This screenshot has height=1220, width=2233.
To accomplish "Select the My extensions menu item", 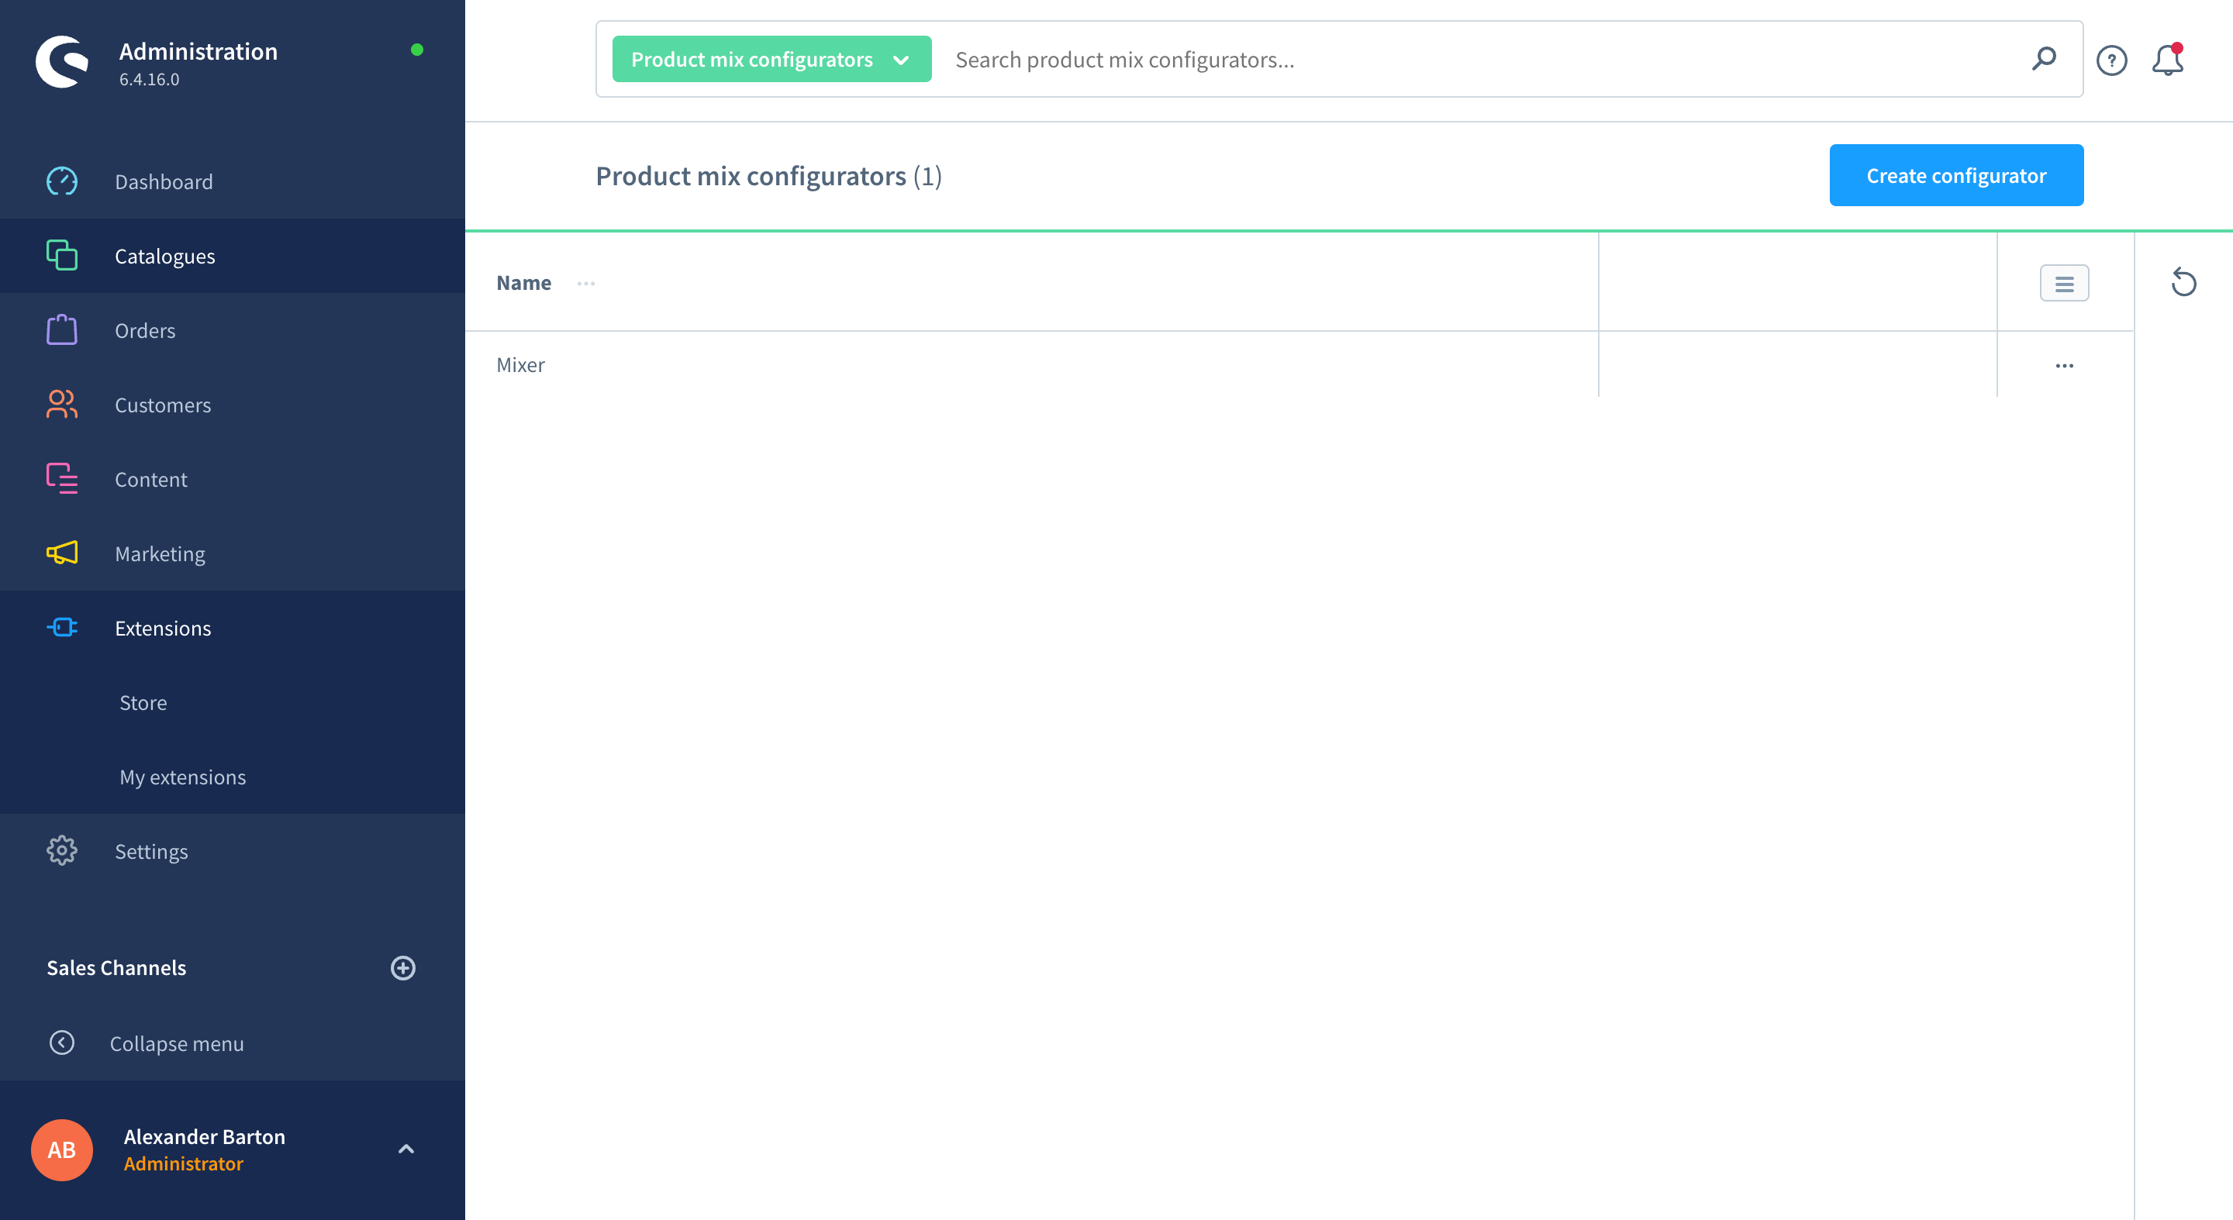I will [x=182, y=777].
